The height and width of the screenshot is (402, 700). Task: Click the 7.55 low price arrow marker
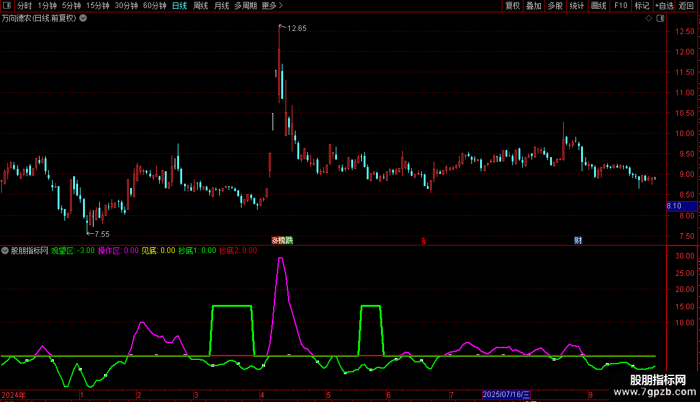[98, 234]
